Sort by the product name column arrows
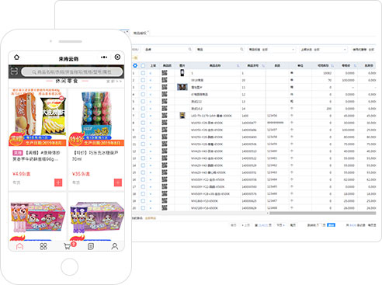 point(238,66)
